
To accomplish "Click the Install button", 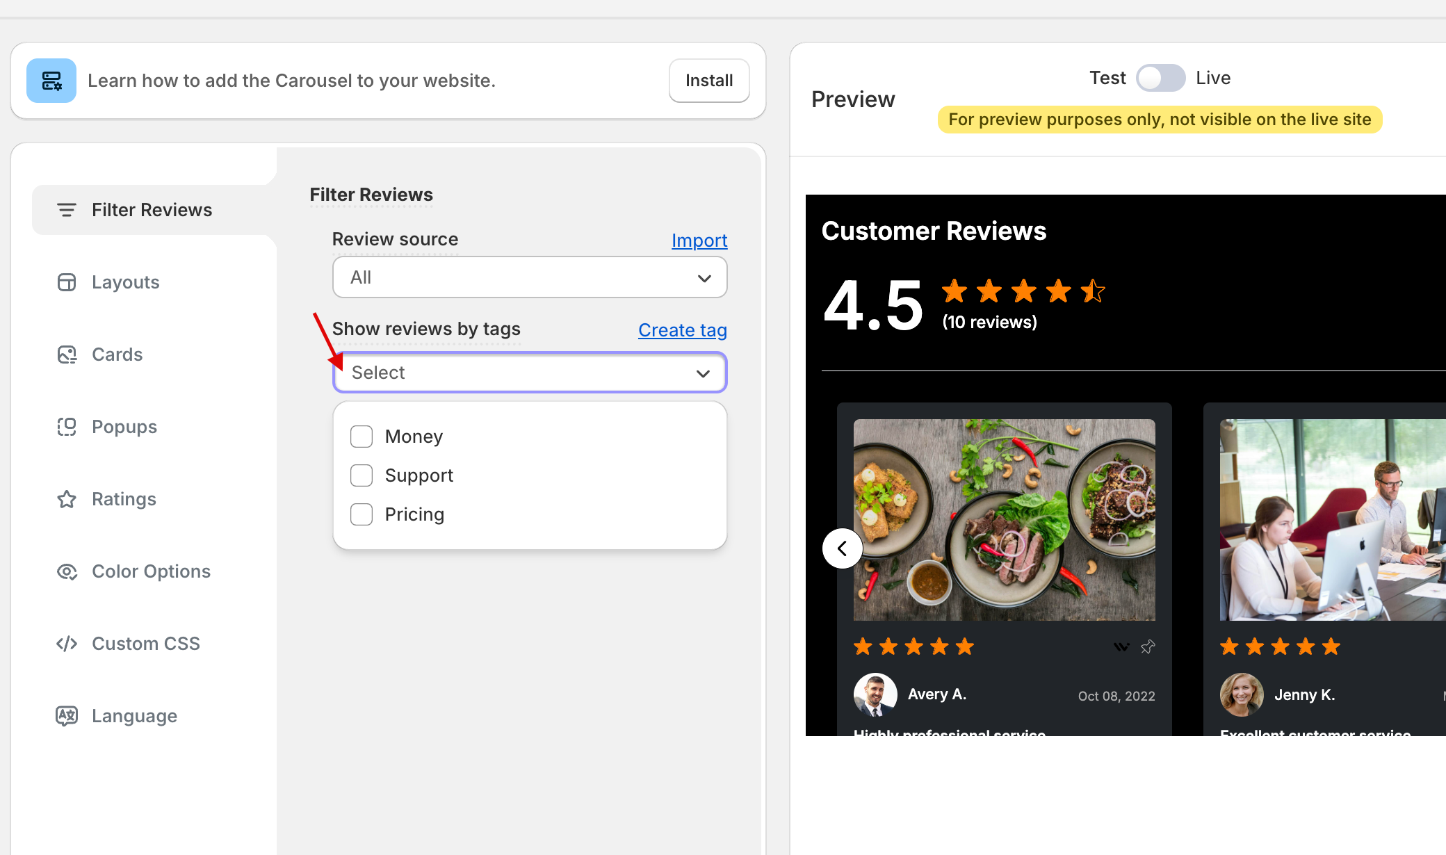I will (709, 81).
